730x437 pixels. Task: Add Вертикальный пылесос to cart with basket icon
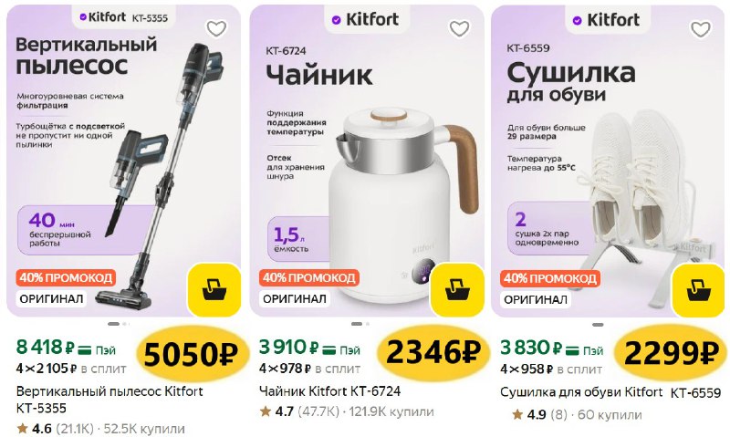[x=214, y=290]
